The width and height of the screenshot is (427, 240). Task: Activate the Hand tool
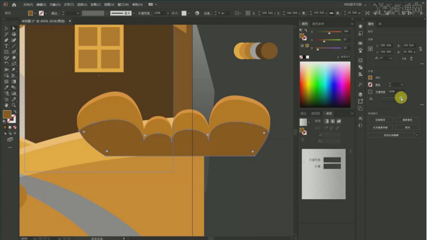coord(6,104)
